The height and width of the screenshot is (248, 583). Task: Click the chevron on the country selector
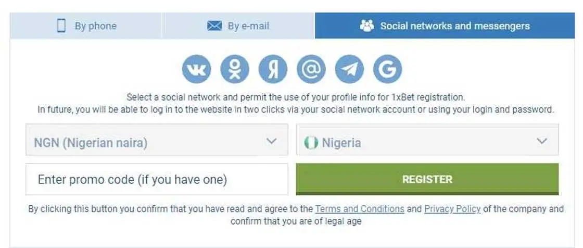[542, 141]
